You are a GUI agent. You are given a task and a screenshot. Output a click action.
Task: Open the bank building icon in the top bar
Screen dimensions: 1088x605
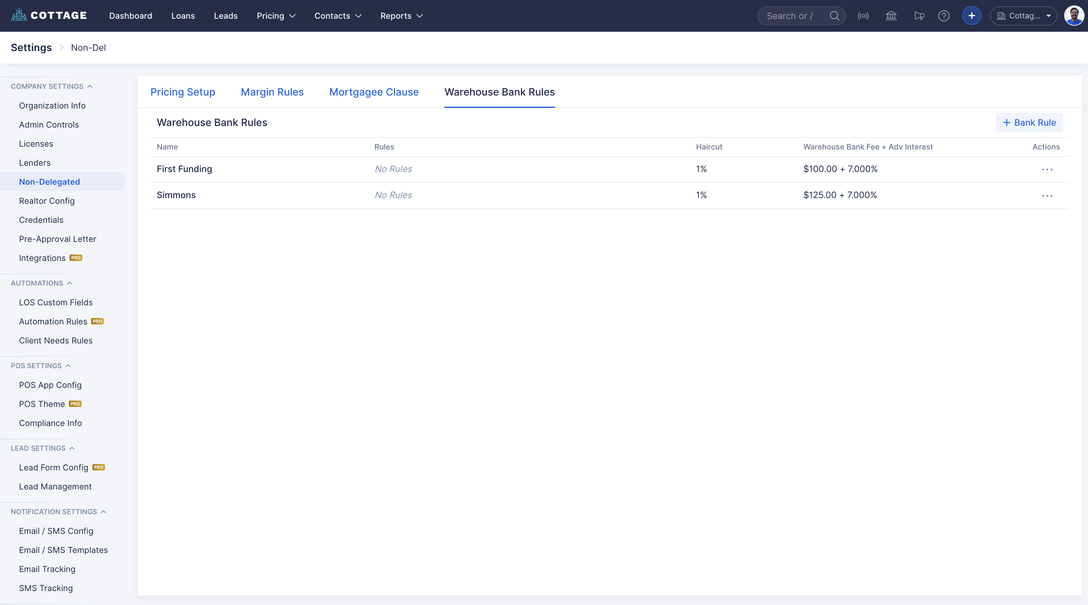tap(891, 16)
